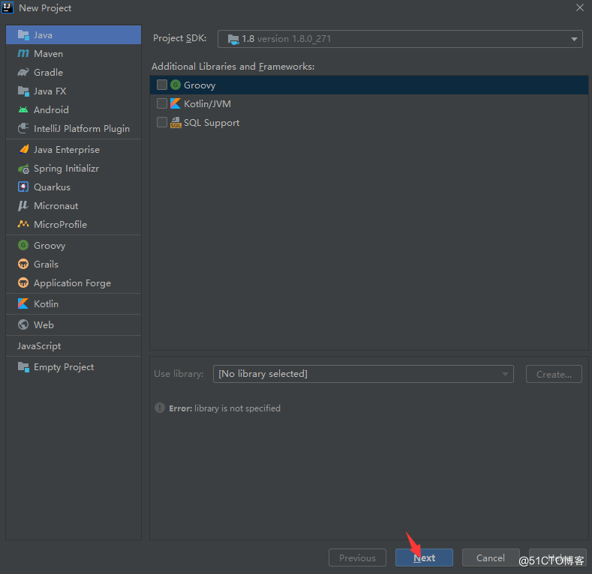592x574 pixels.
Task: Select Gradle project type
Action: pos(74,73)
